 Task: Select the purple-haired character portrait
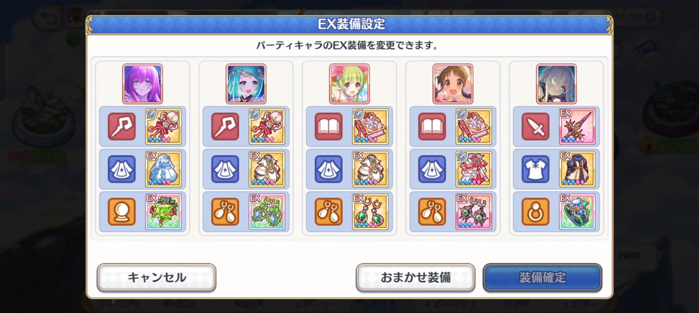click(x=143, y=84)
